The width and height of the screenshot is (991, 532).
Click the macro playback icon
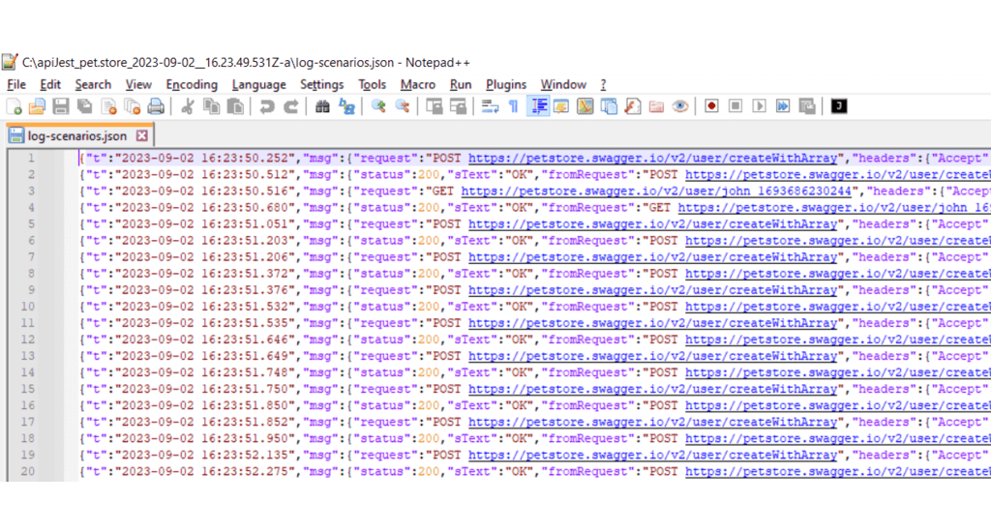pos(759,106)
